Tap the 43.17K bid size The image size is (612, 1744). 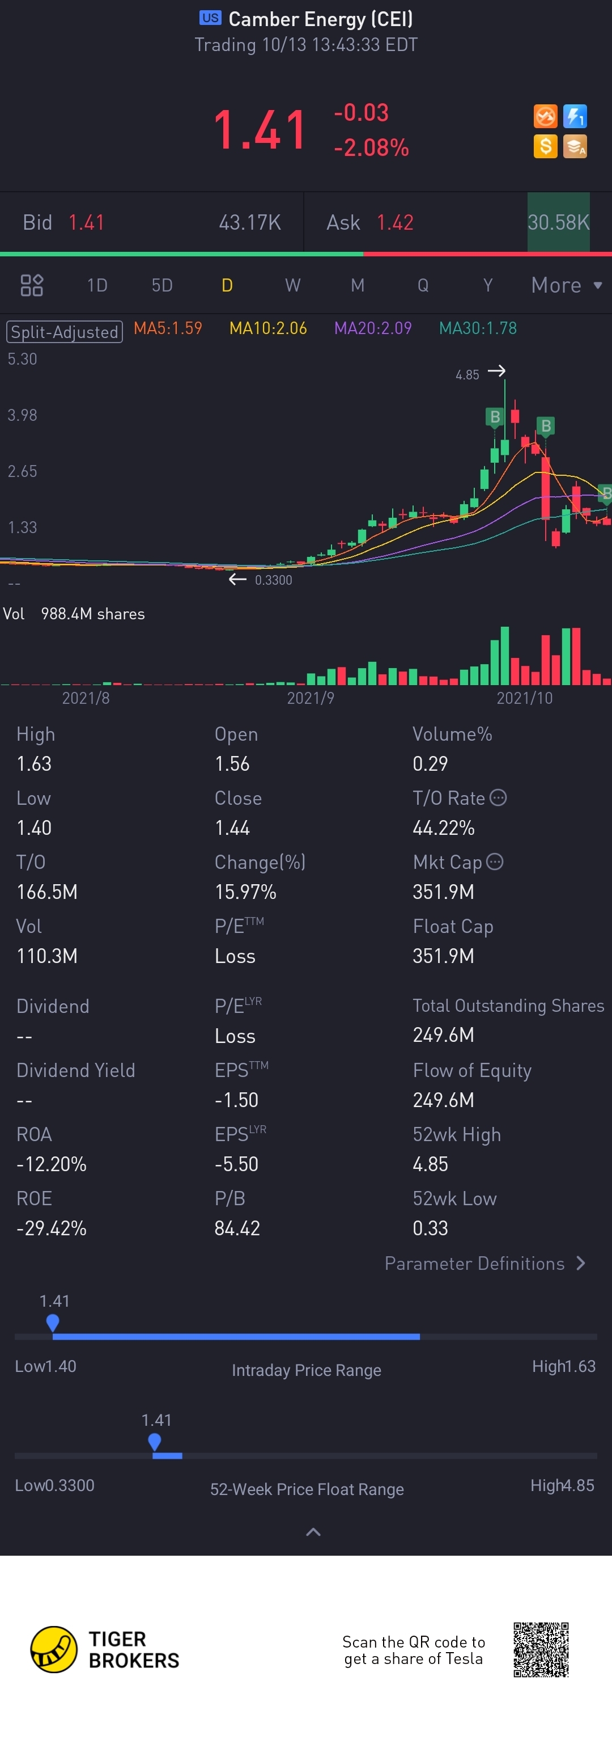tap(249, 223)
